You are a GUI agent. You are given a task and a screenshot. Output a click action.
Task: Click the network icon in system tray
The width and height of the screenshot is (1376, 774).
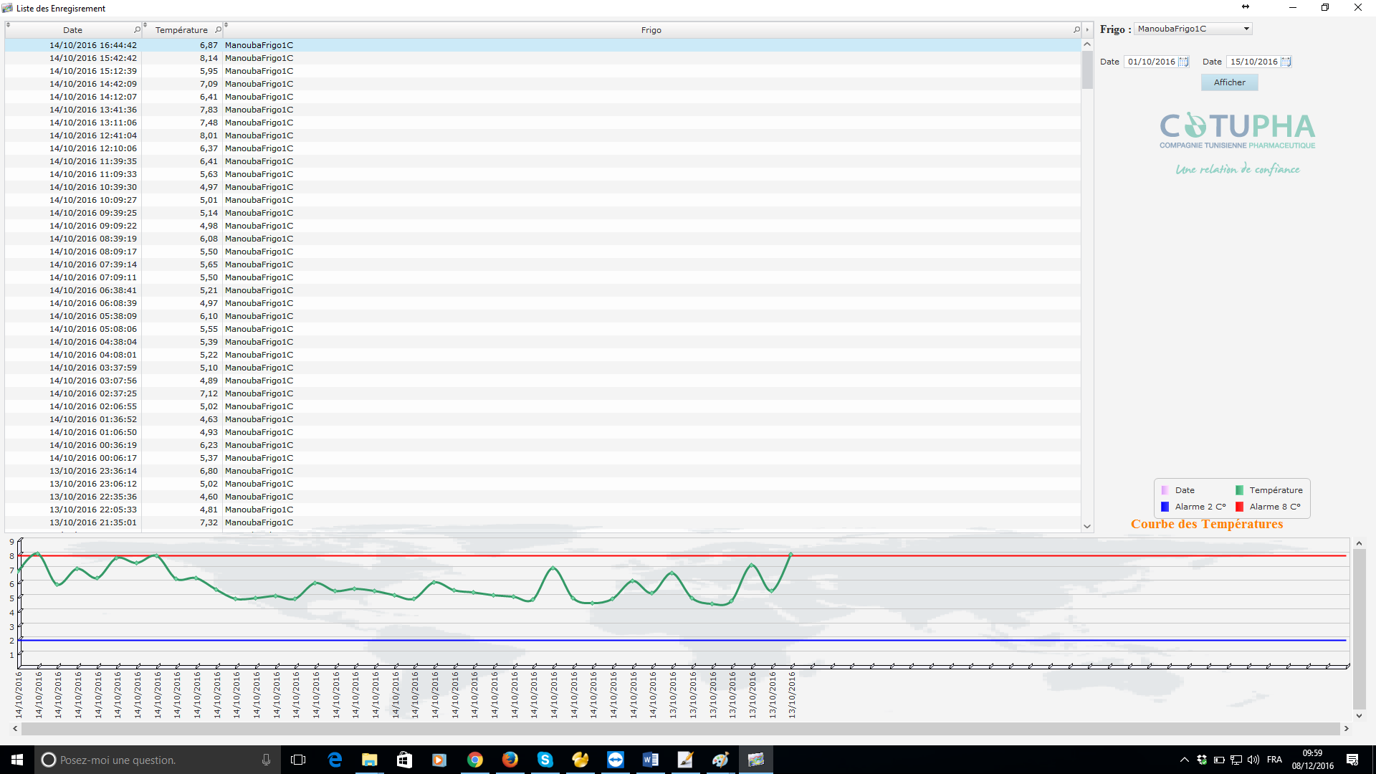(1236, 760)
